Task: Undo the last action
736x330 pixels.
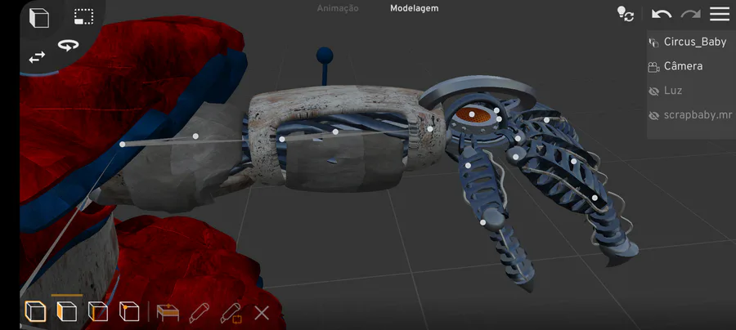Action: pos(662,14)
